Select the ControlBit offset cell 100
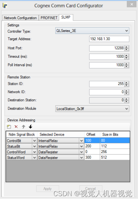Image resolution: width=138 pixels, height=201 pixels. (92, 140)
